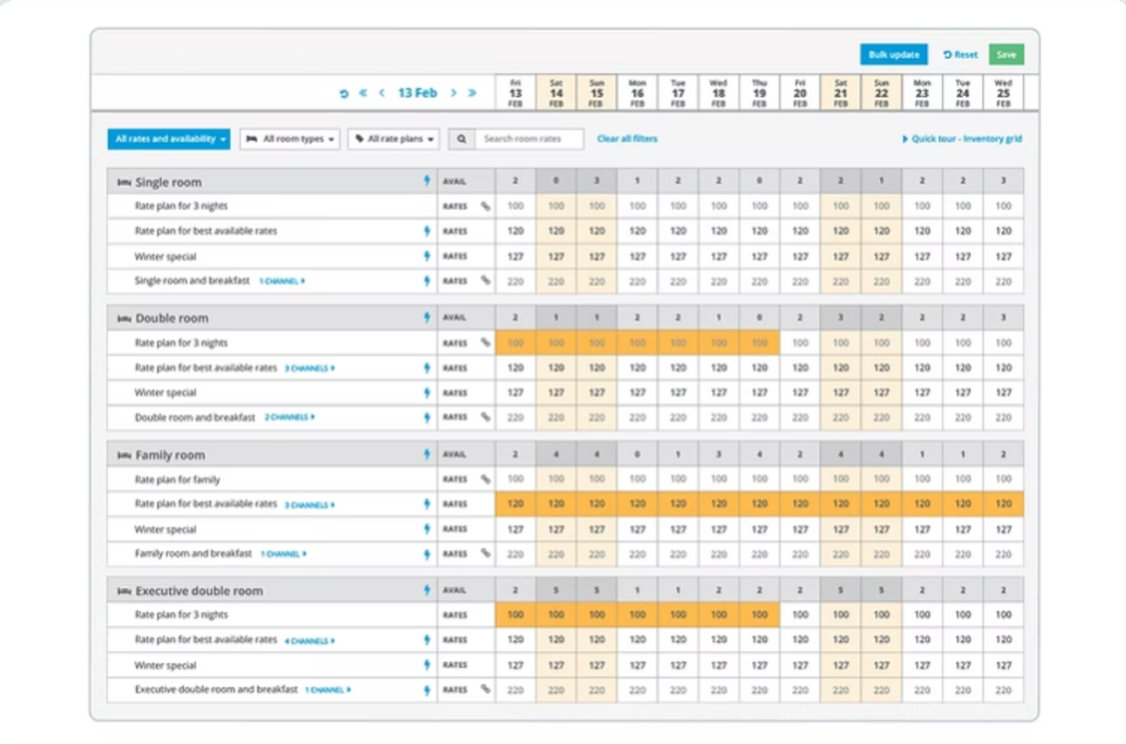Click the refresh date icon beside 13 Feb
Screen dimensions: 1126x744
tap(344, 93)
